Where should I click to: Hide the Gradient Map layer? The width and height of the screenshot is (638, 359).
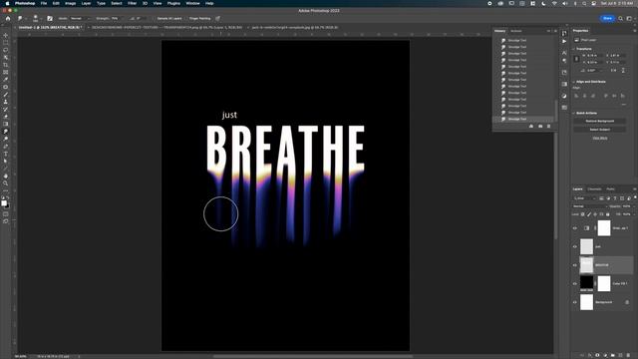click(x=575, y=228)
